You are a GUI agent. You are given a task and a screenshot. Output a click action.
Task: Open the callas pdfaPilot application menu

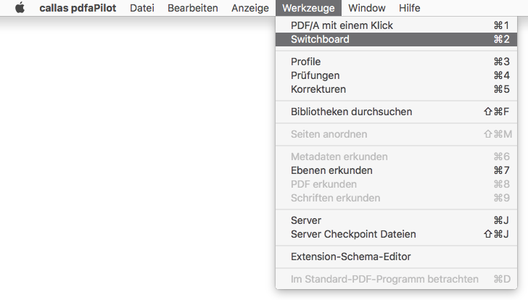78,8
